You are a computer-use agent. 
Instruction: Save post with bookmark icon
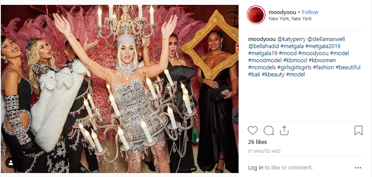tap(358, 130)
